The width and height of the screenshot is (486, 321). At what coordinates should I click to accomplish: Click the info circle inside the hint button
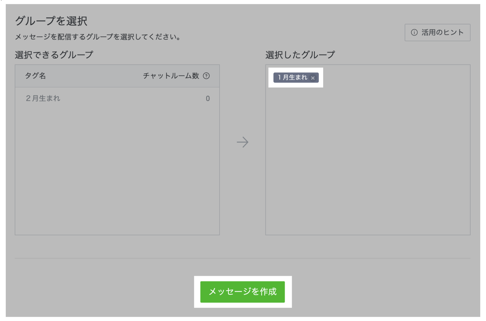(415, 32)
